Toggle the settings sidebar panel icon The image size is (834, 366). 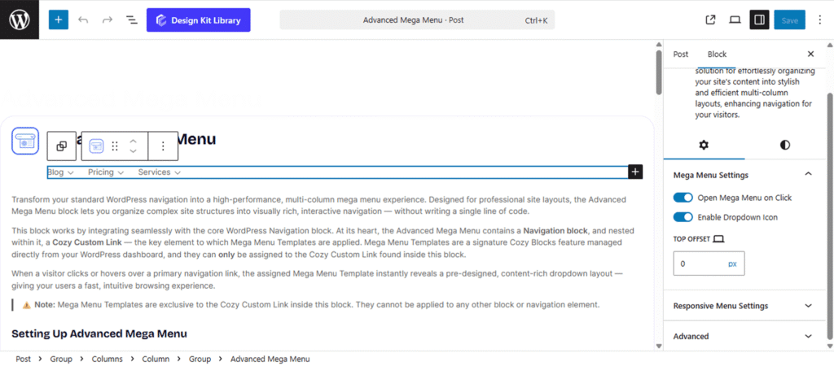click(759, 20)
